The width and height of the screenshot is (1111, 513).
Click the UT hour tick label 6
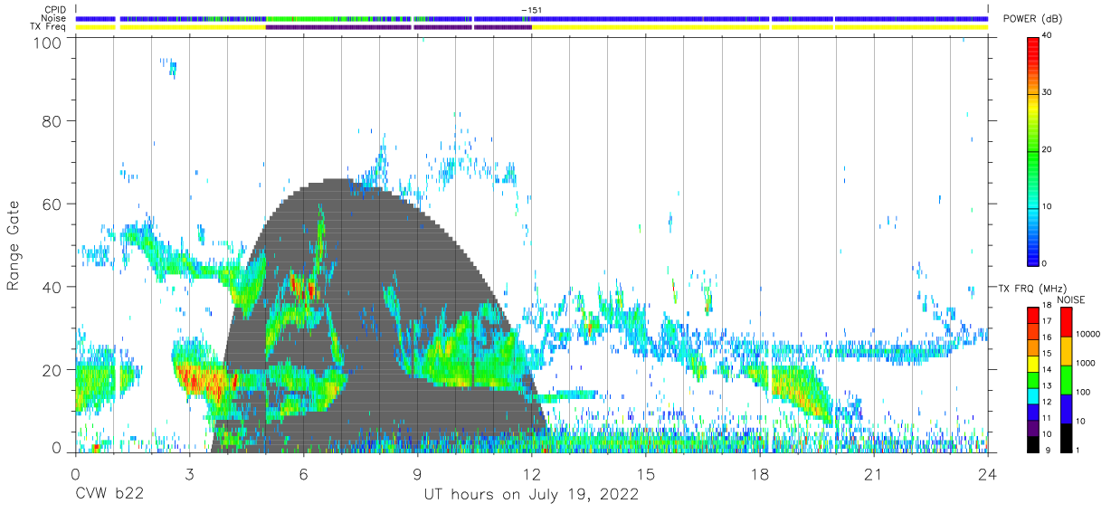pyautogui.click(x=304, y=474)
